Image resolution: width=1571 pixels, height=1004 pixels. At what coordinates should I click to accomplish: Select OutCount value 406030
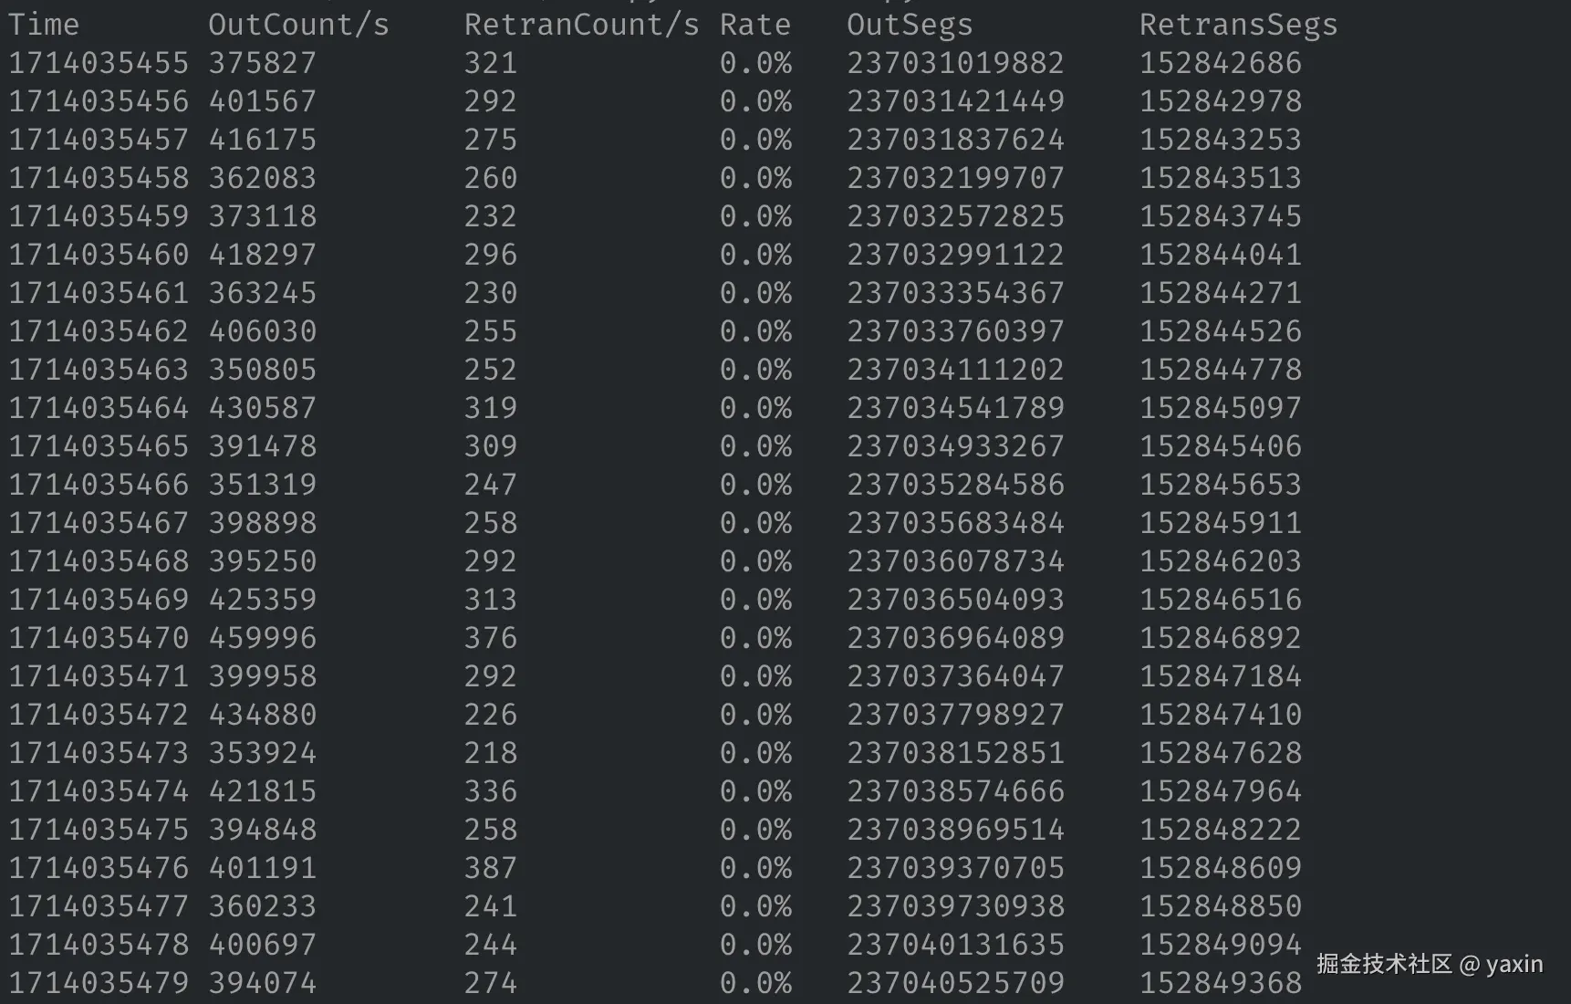pyautogui.click(x=263, y=331)
